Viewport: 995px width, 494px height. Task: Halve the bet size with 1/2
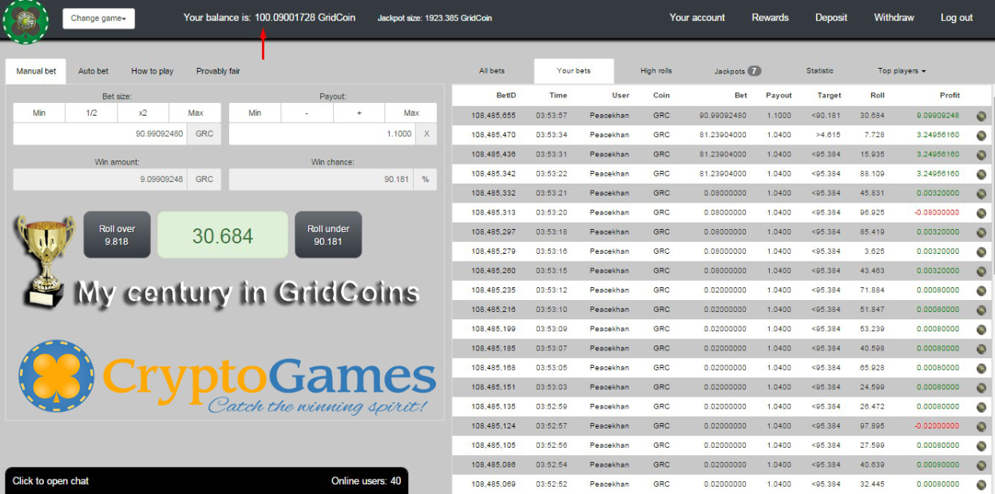(x=92, y=113)
